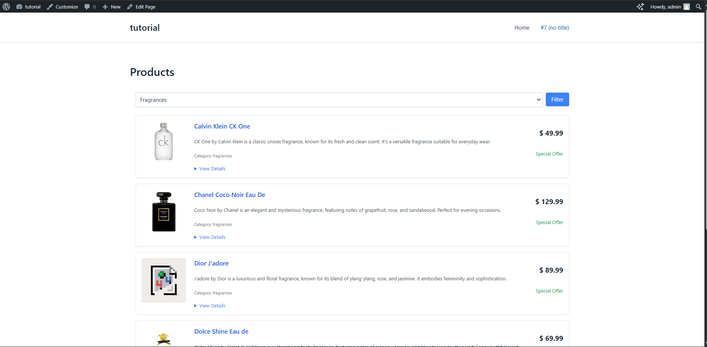The height and width of the screenshot is (347, 707).
Task: Click the J'adore description text
Action: [350, 278]
